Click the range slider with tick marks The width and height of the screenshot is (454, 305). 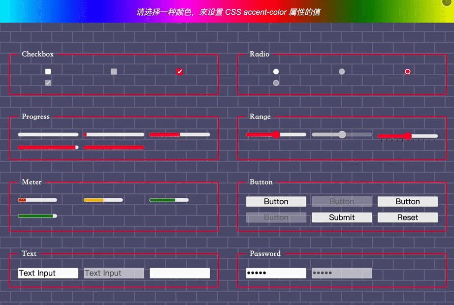click(x=408, y=136)
